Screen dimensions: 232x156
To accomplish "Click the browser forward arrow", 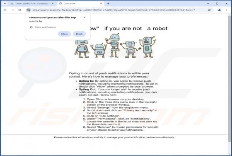I will tap(13, 10).
